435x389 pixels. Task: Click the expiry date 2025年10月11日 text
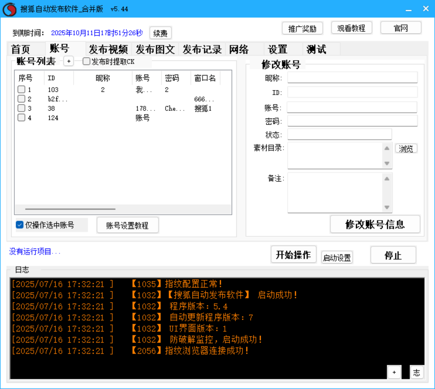[x=97, y=33]
